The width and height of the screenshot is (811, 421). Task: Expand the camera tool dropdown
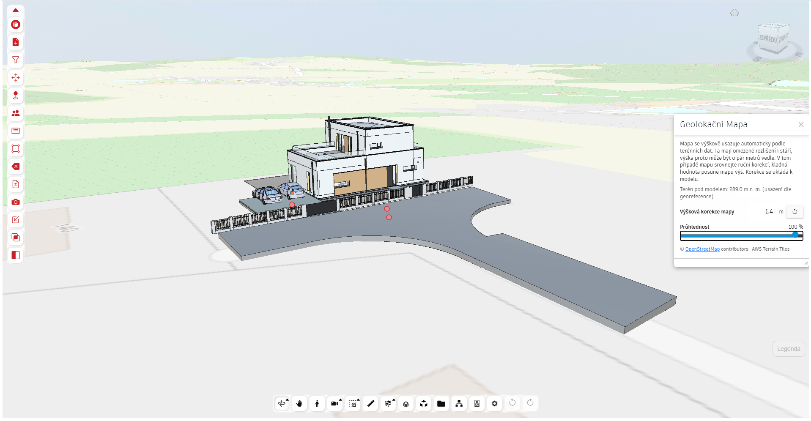click(x=340, y=399)
